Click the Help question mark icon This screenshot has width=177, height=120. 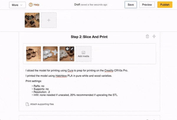coord(31,5)
